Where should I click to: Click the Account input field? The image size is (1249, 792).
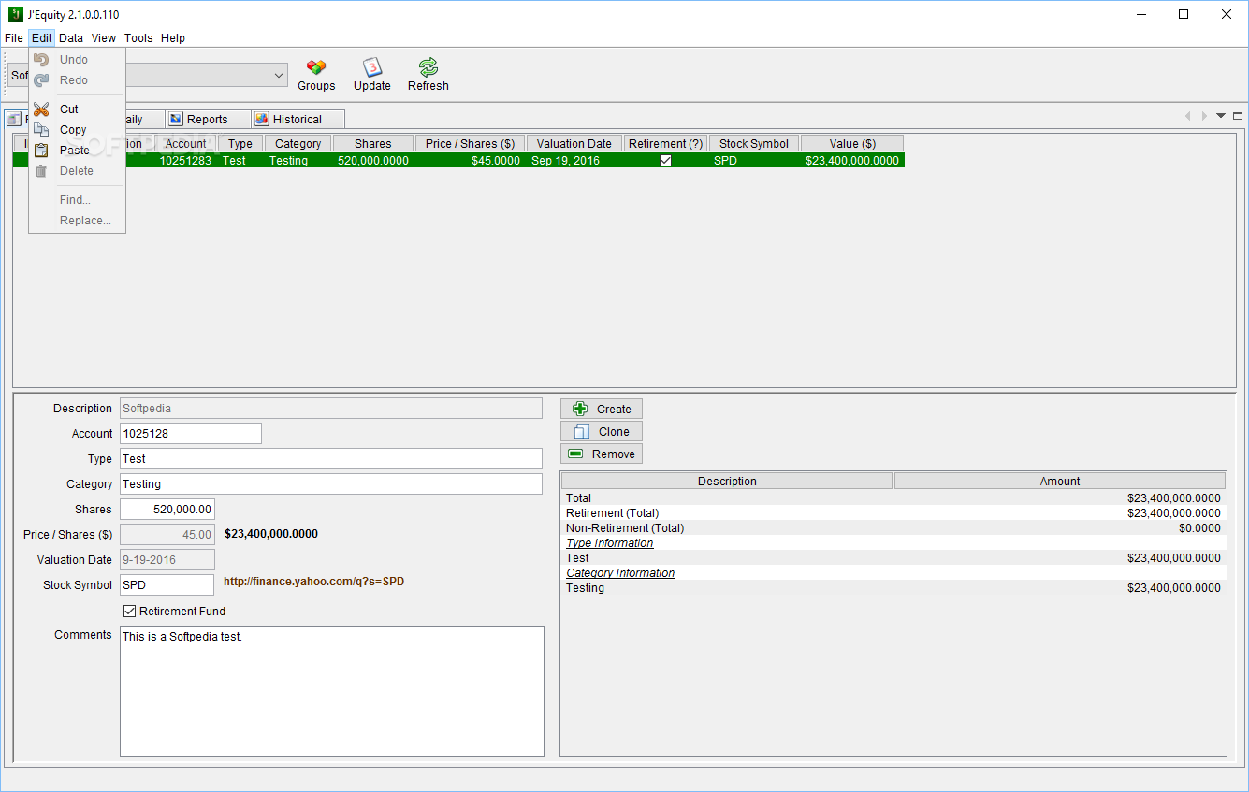[x=191, y=434]
